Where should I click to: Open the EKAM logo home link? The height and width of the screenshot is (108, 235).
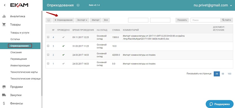(19, 5)
